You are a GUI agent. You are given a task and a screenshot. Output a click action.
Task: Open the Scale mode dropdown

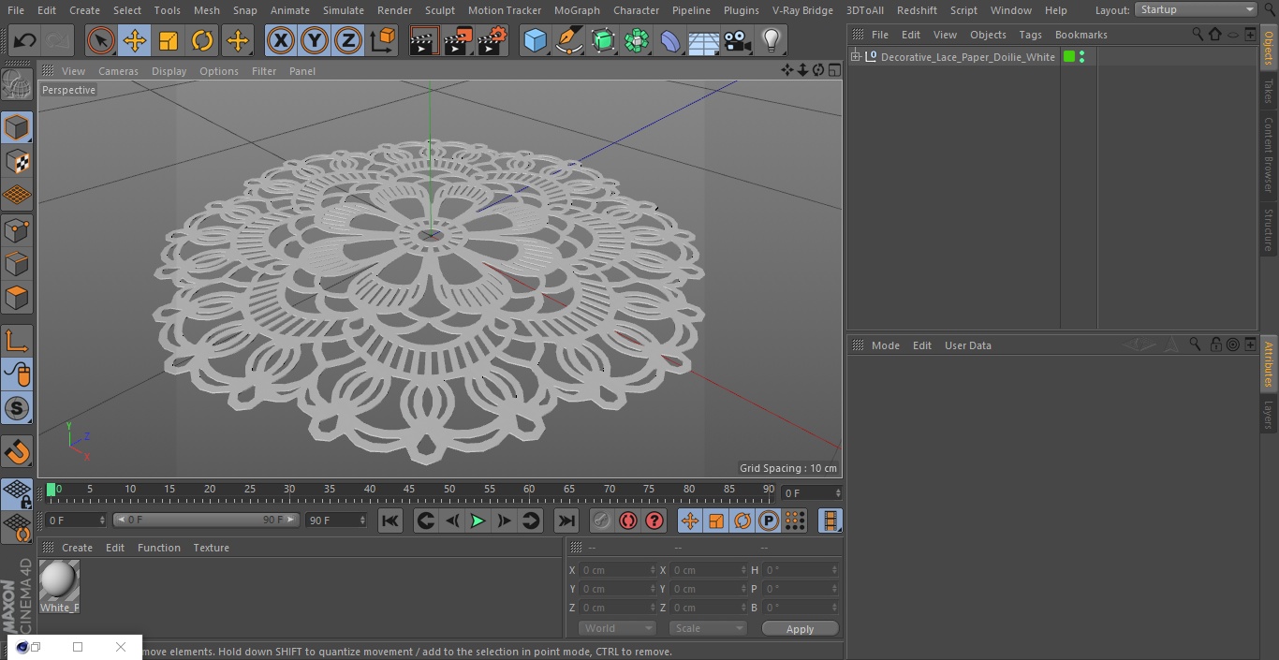(708, 628)
